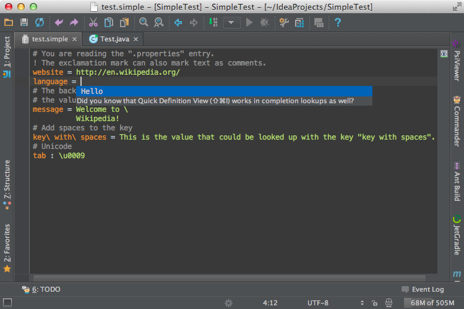Click the \u0009 tab value
464x309 pixels.
[x=72, y=156]
